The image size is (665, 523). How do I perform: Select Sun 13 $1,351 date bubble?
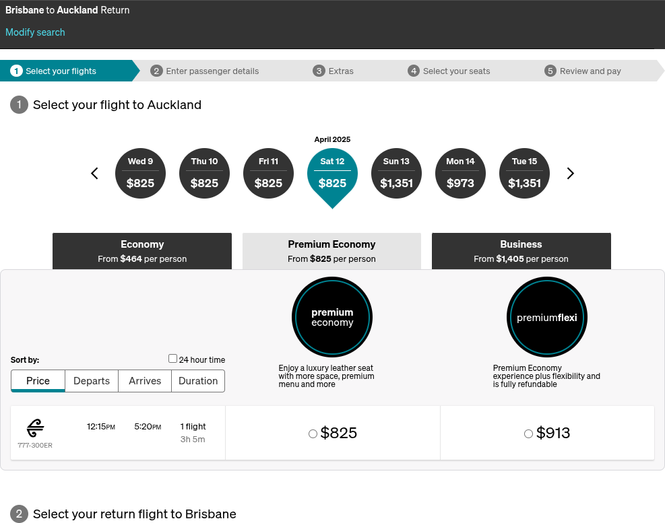click(397, 174)
